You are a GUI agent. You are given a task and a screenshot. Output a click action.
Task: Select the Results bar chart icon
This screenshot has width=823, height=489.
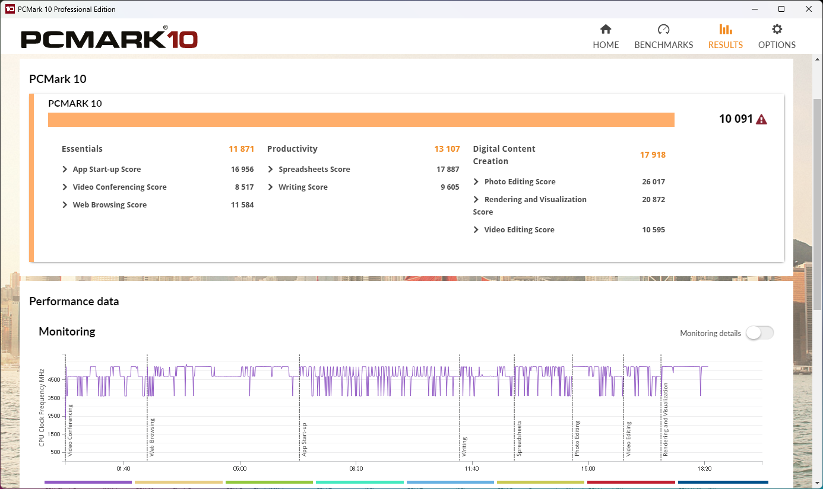coord(725,30)
